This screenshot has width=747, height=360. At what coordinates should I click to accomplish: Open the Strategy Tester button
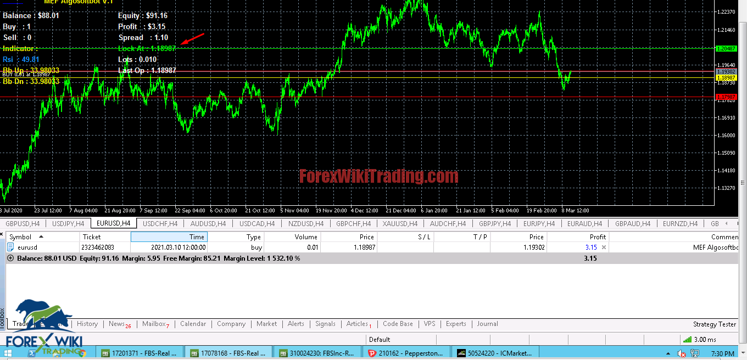tap(715, 324)
